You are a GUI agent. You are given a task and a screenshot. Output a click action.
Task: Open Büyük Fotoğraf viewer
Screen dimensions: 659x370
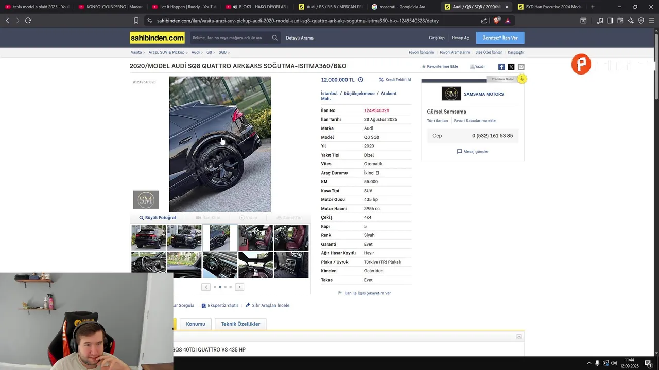158,218
